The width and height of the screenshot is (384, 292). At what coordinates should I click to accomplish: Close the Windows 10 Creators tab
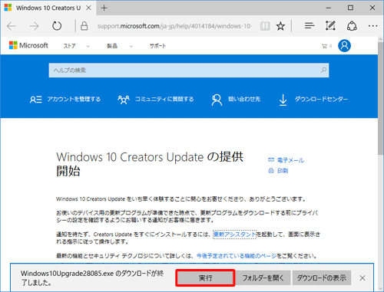coord(88,8)
